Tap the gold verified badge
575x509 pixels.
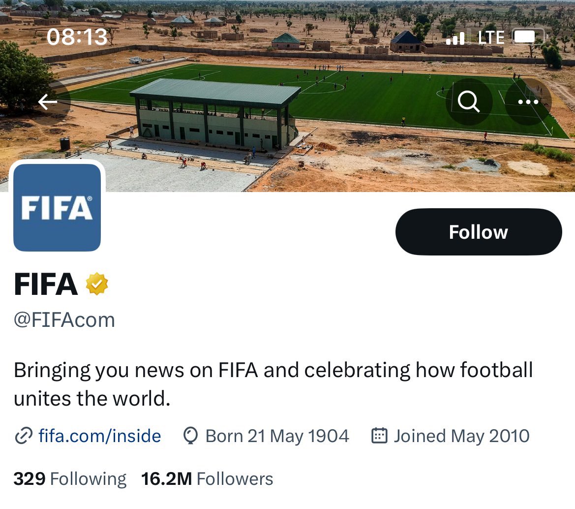pyautogui.click(x=97, y=285)
